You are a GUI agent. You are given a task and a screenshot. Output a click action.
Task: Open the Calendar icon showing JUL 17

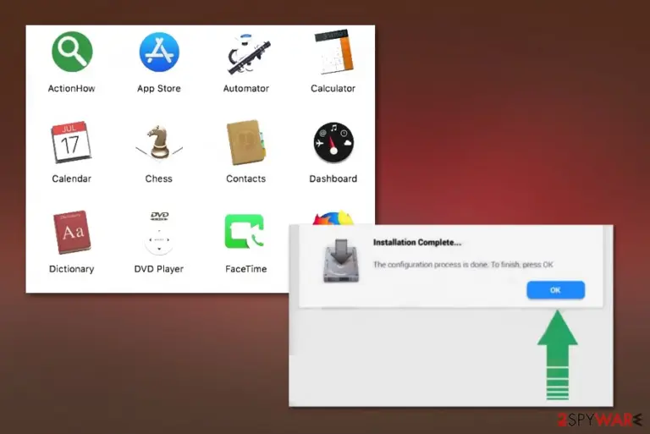(71, 142)
